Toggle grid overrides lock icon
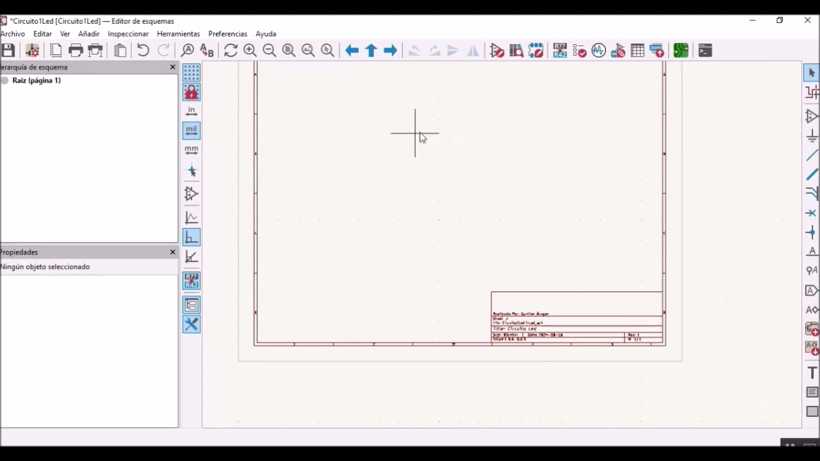This screenshot has height=461, width=820. click(192, 92)
